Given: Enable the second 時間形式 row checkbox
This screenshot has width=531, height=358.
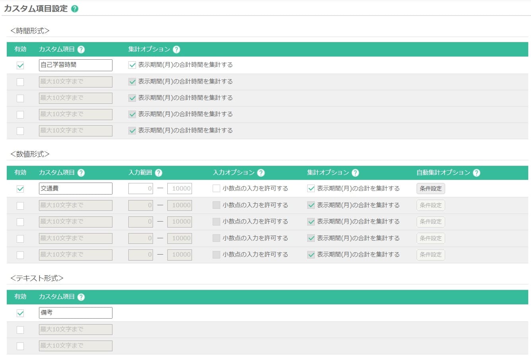Looking at the screenshot, I should 20,82.
